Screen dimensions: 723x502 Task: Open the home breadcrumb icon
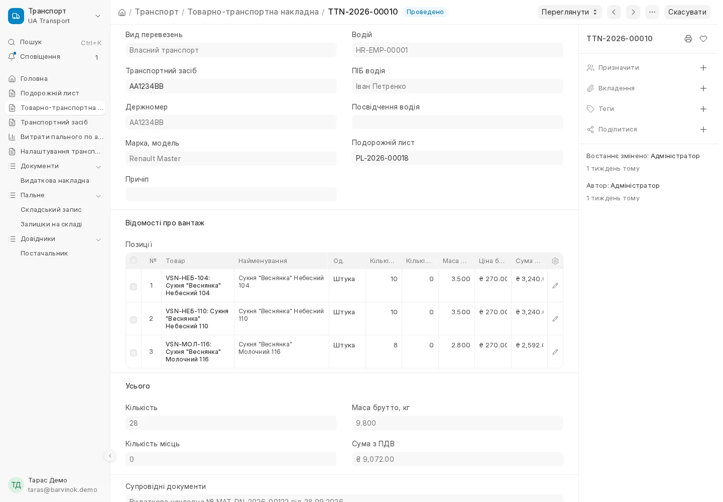click(x=122, y=12)
